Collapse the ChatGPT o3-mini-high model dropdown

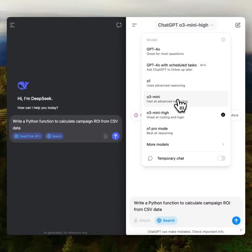(185, 25)
